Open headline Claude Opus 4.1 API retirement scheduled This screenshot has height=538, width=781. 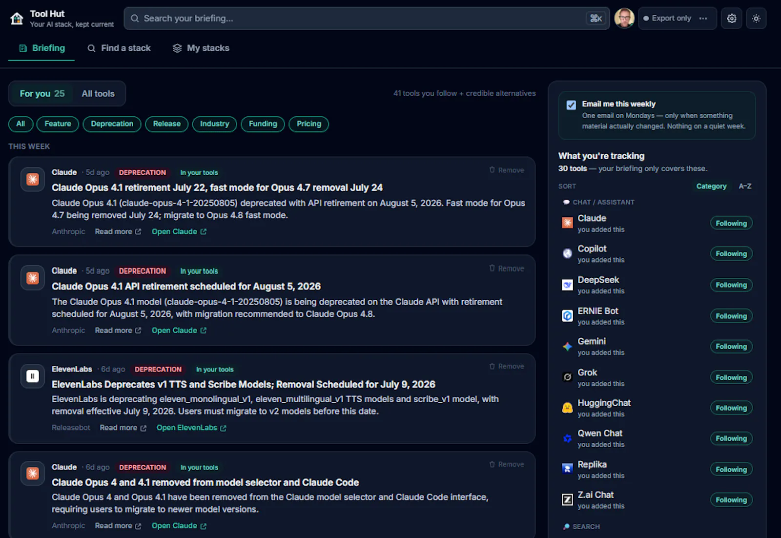point(186,287)
